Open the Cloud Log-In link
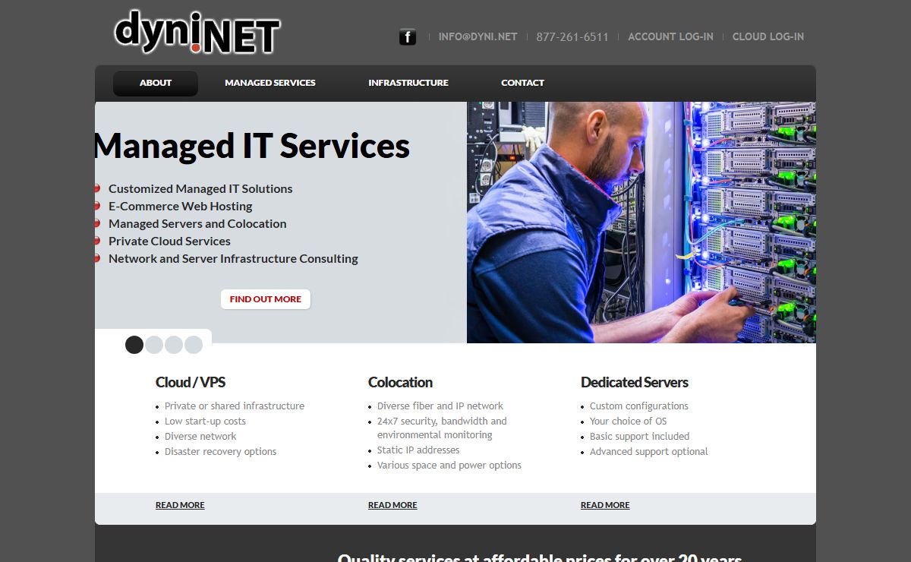 click(768, 36)
